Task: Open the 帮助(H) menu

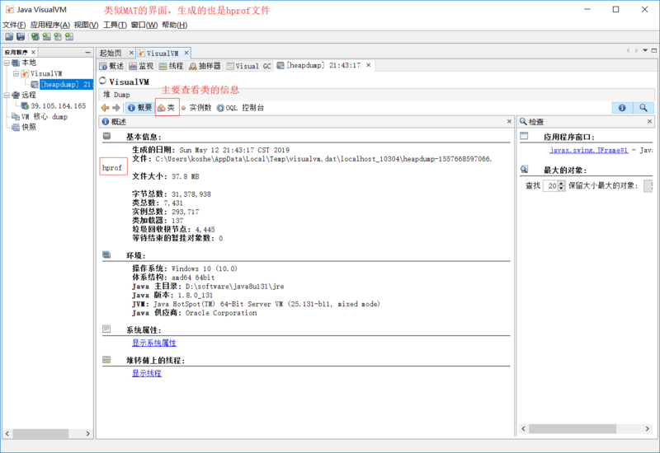Action: point(174,25)
